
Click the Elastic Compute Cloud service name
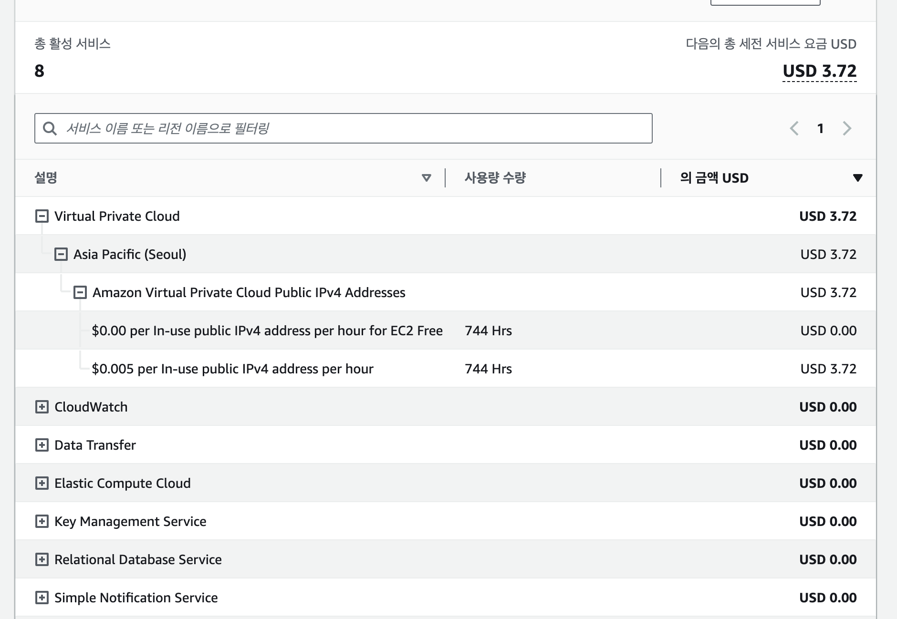coord(123,483)
